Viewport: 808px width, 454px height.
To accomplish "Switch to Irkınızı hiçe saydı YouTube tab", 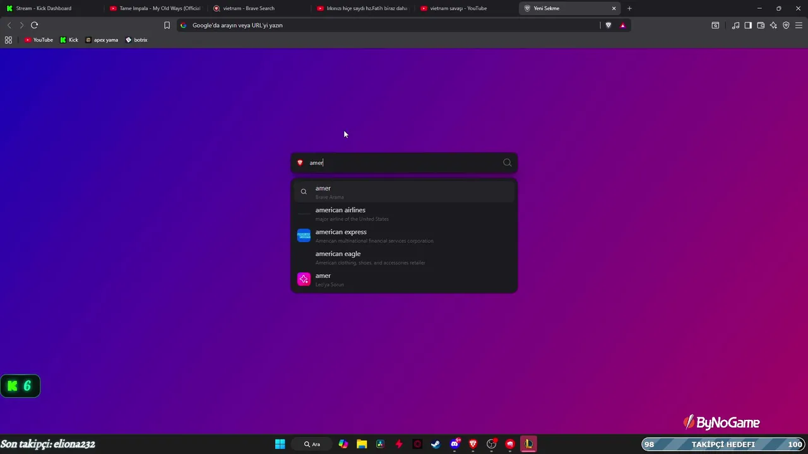I will [362, 8].
